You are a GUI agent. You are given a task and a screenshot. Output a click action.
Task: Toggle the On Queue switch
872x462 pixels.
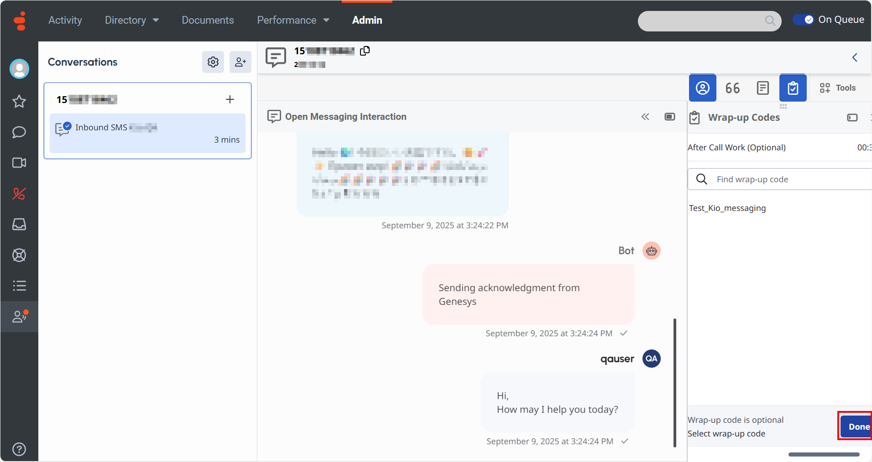(804, 20)
